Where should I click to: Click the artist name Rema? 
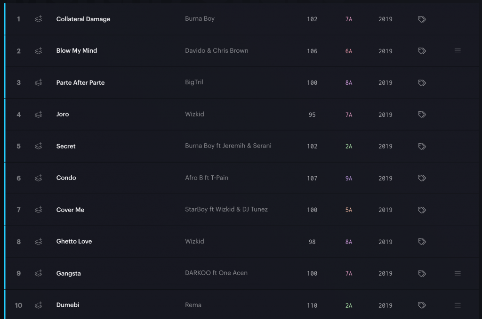[193, 305]
